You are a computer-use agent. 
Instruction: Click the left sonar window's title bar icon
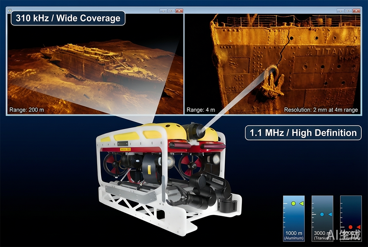(x=10, y=11)
